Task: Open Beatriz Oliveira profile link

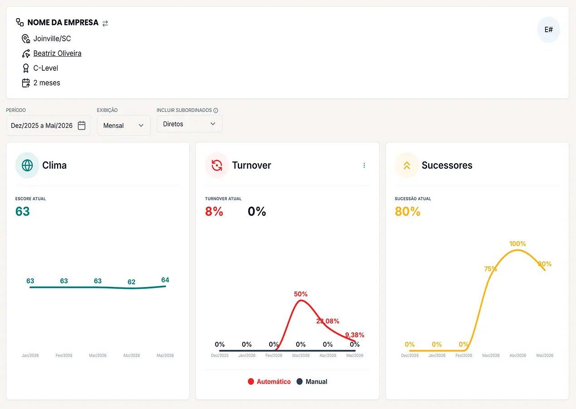Action: click(x=58, y=53)
